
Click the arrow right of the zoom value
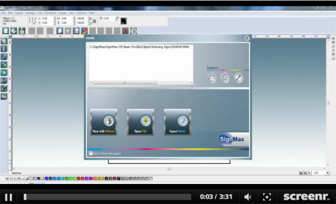pyautogui.click(x=327, y=173)
